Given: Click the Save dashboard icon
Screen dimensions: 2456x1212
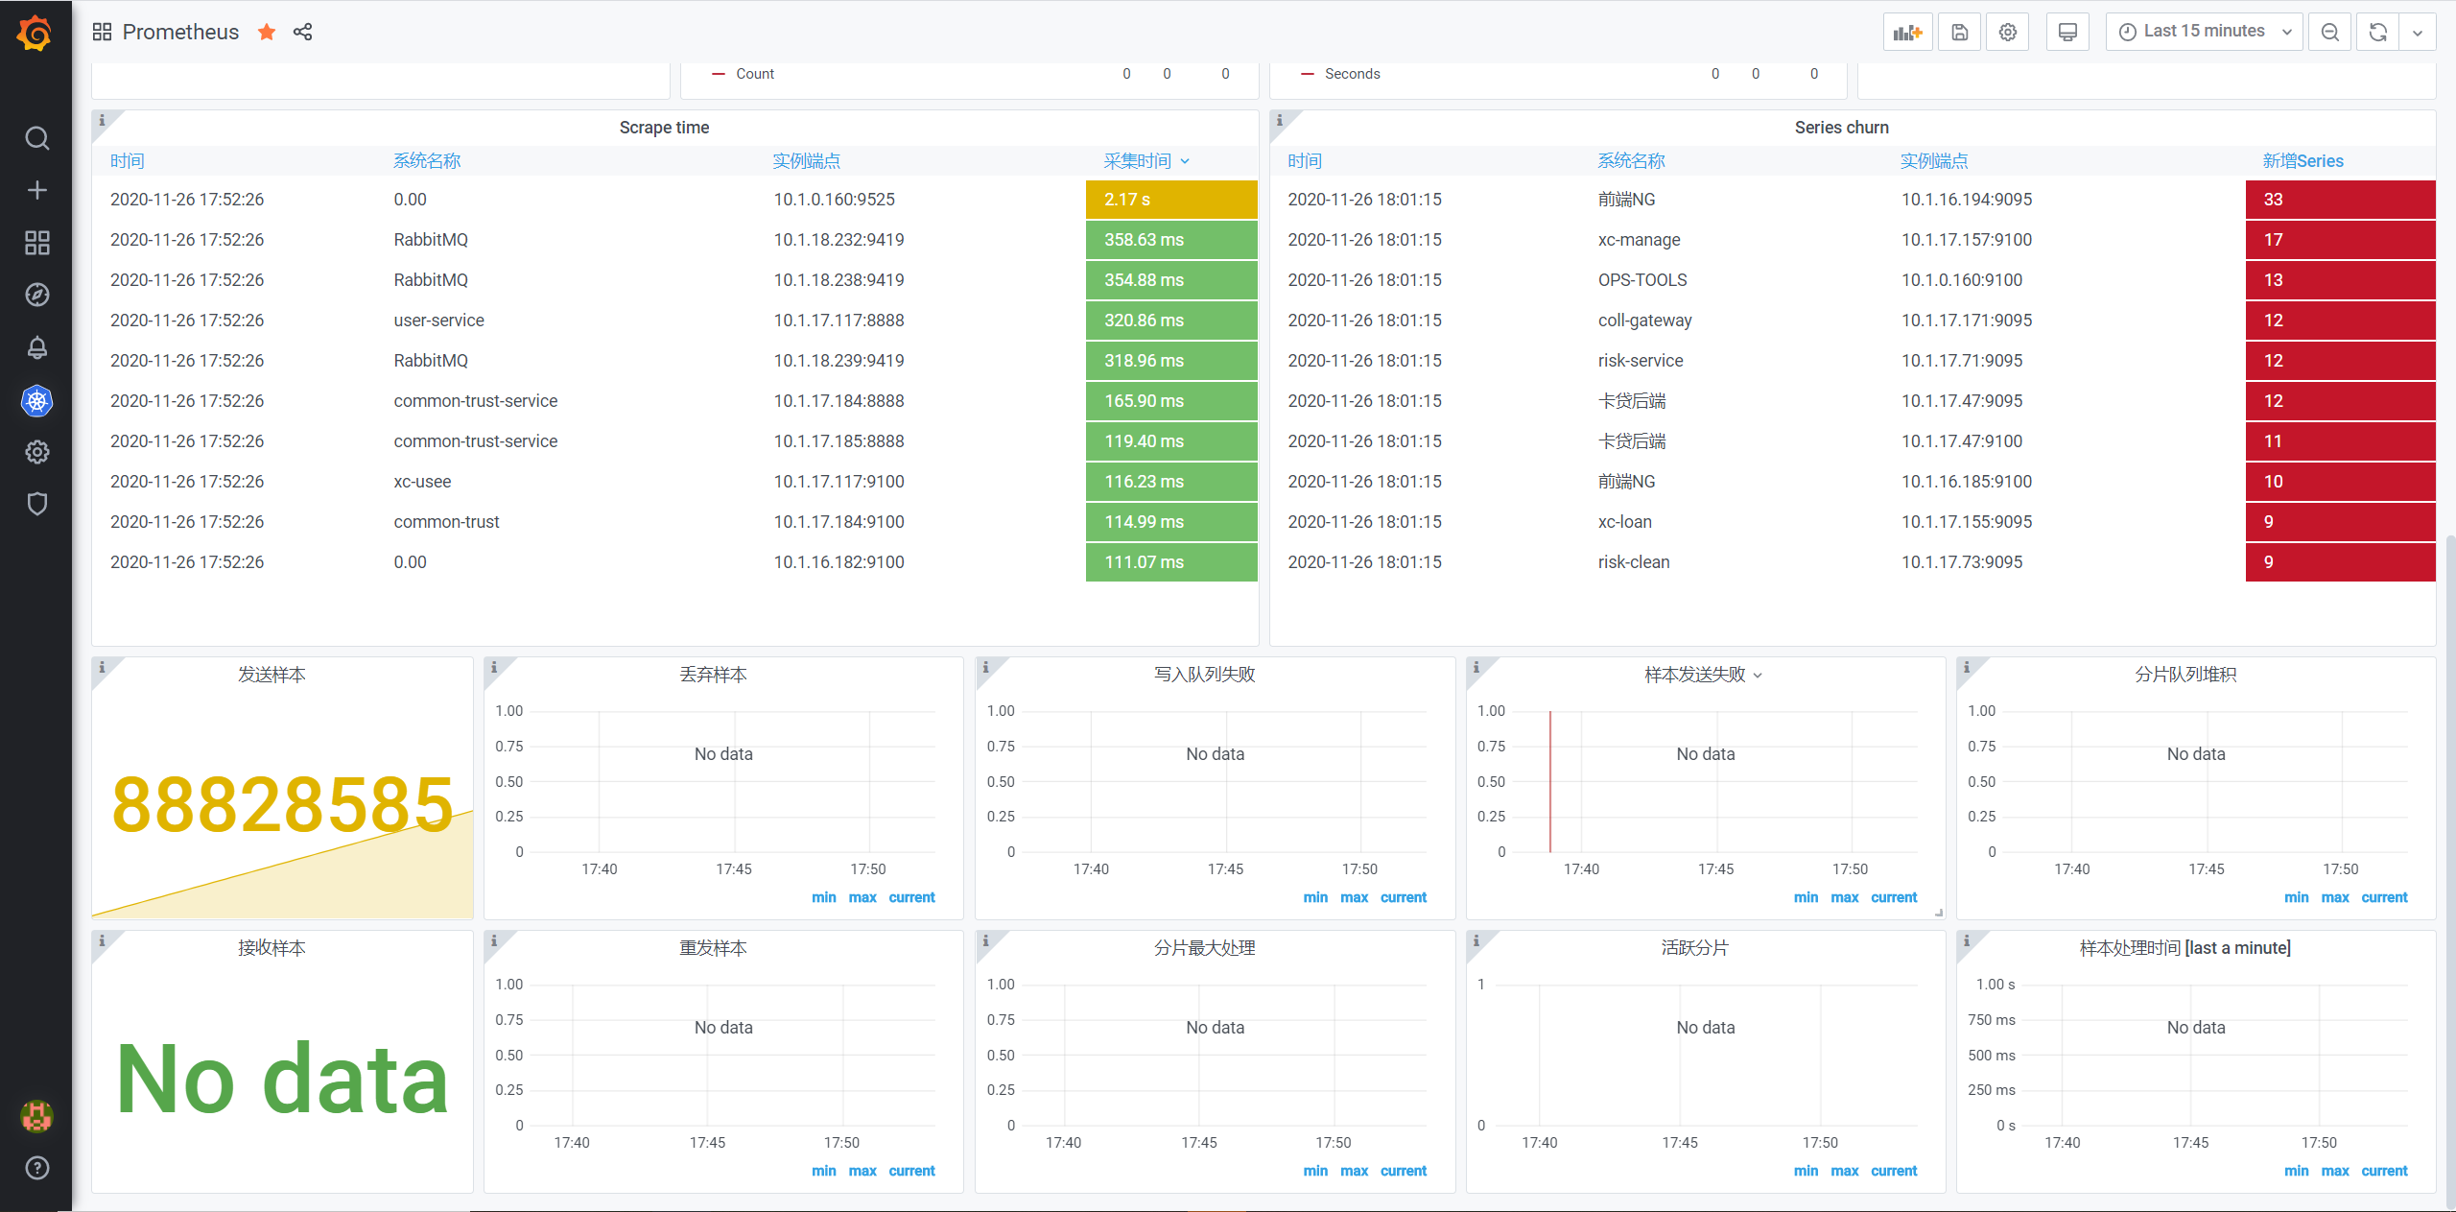Looking at the screenshot, I should coord(1959,32).
